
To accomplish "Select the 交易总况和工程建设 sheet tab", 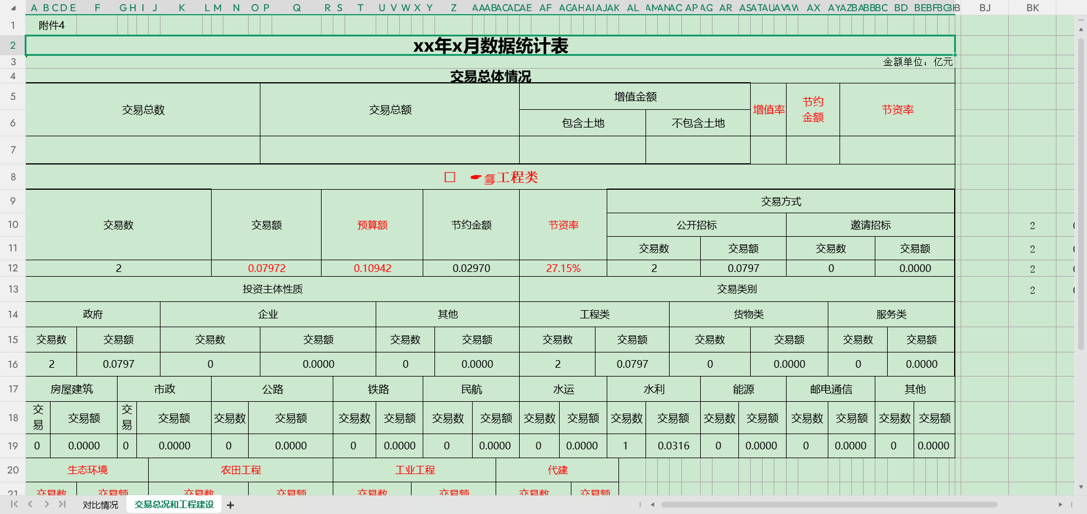I will (x=174, y=505).
